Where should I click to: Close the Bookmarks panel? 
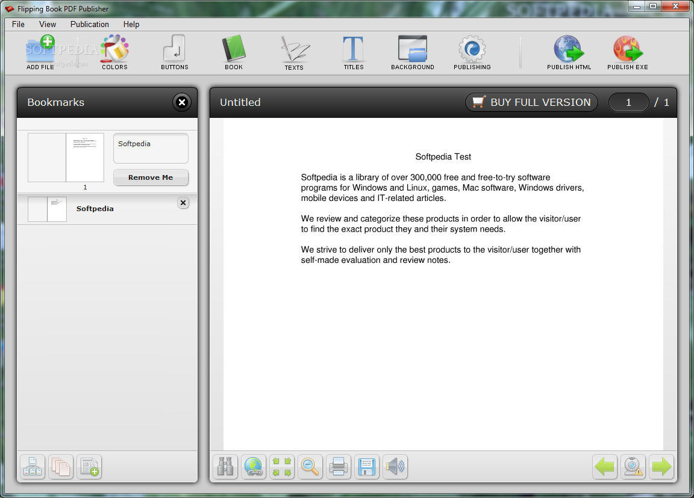[182, 102]
